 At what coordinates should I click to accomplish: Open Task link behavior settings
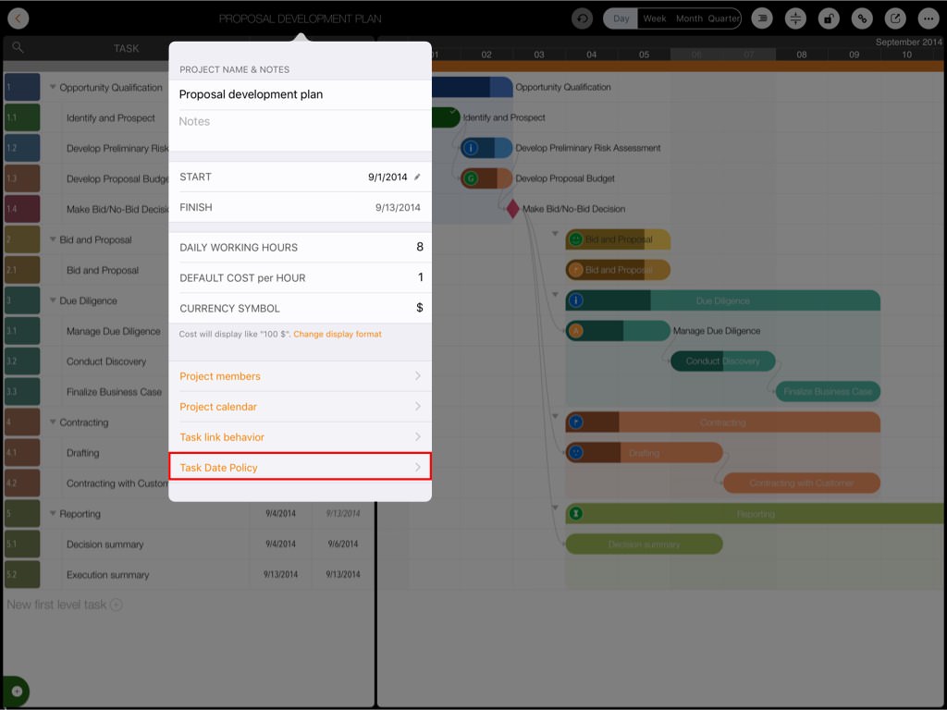pos(300,437)
